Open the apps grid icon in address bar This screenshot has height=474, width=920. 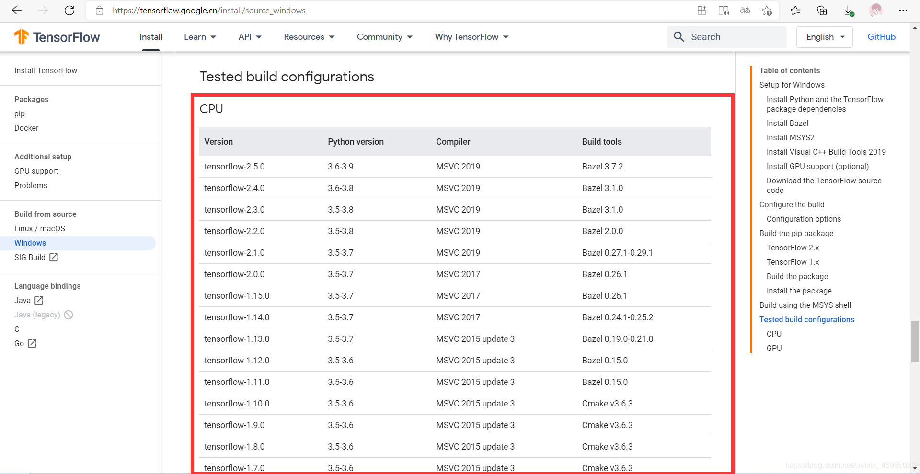(702, 11)
